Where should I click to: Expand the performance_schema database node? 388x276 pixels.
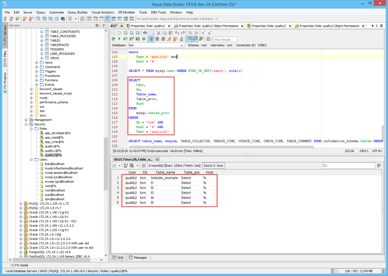click(x=31, y=102)
